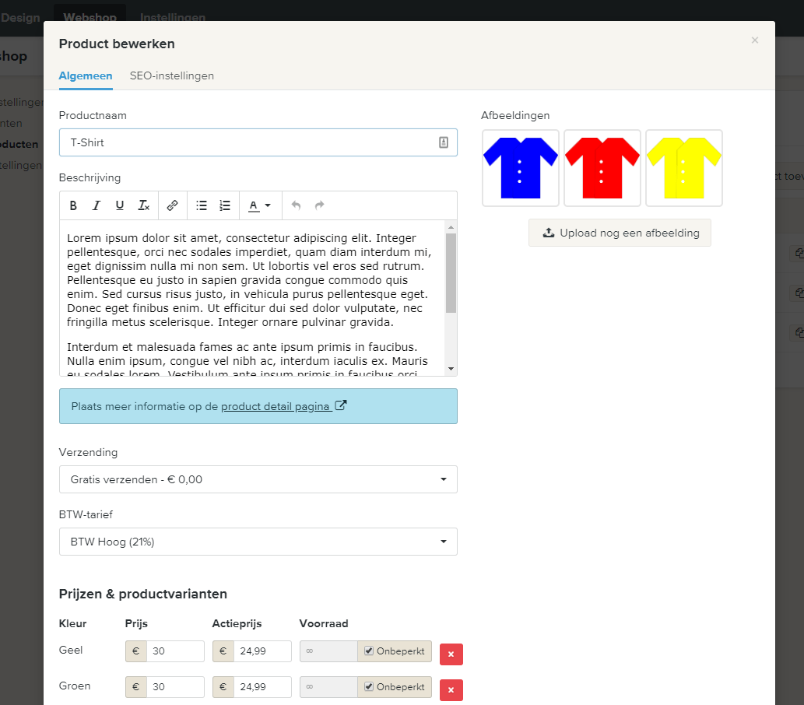804x705 pixels.
Task: Switch to the SEO-instellingen tab
Action: click(x=172, y=76)
